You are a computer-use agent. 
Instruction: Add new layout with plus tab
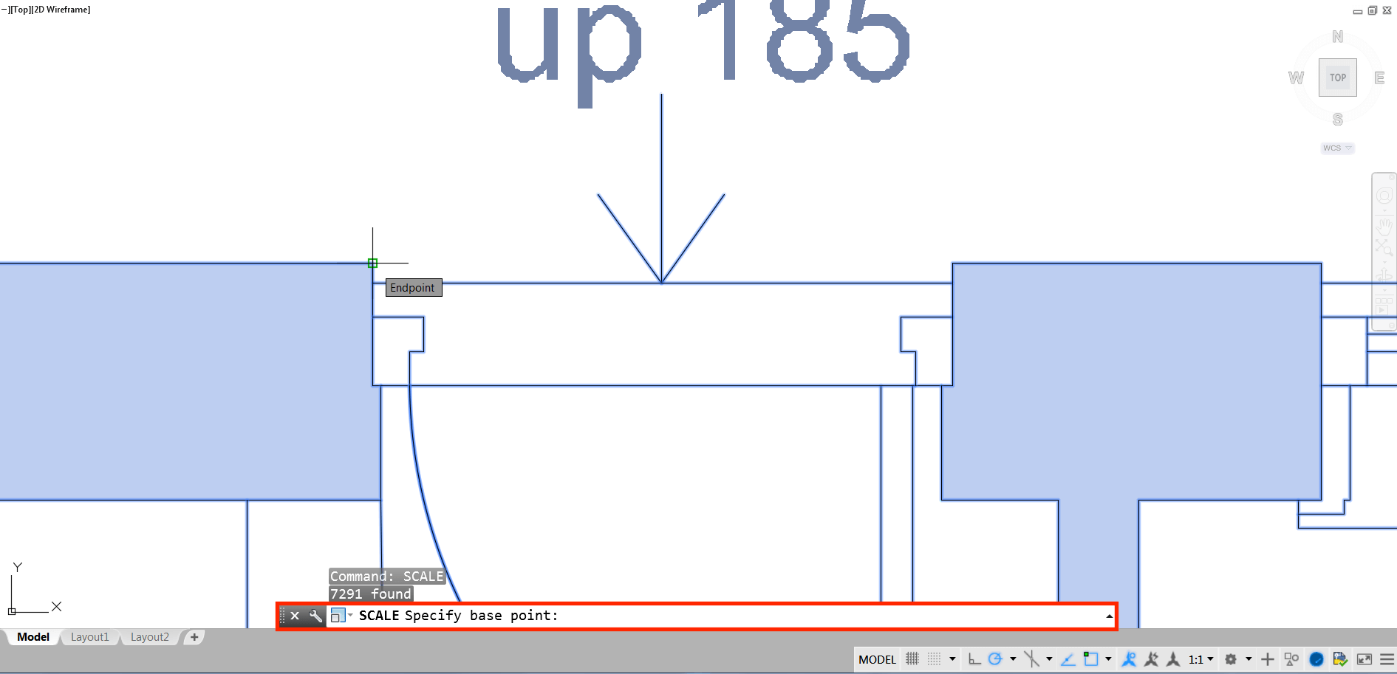pos(194,637)
